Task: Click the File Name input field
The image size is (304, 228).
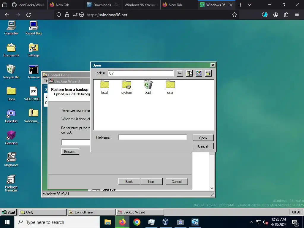Action: [x=153, y=137]
